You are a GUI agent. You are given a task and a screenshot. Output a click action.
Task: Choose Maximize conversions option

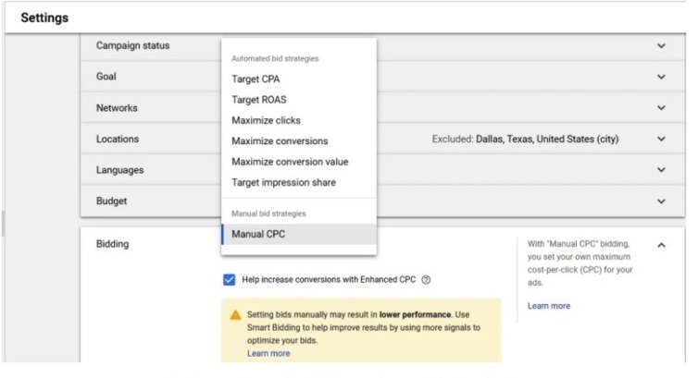tap(280, 141)
